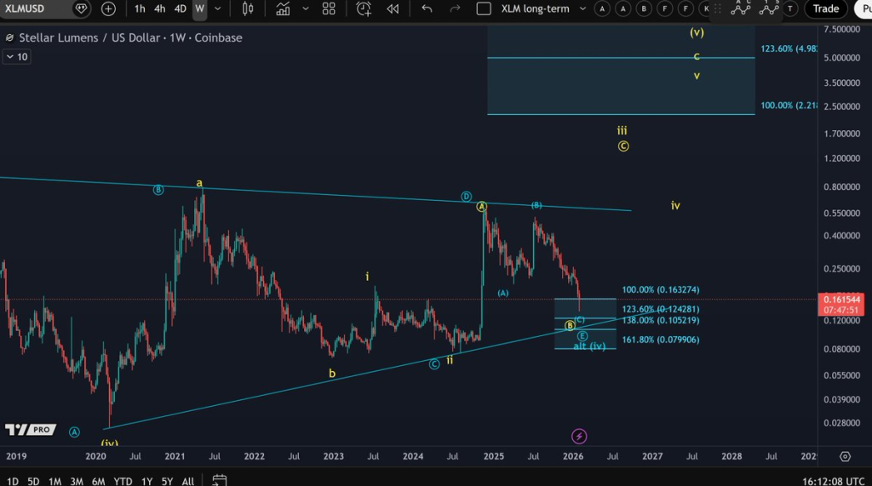
Task: Click the Stellar Lumens / US Dollar title
Action: click(130, 37)
